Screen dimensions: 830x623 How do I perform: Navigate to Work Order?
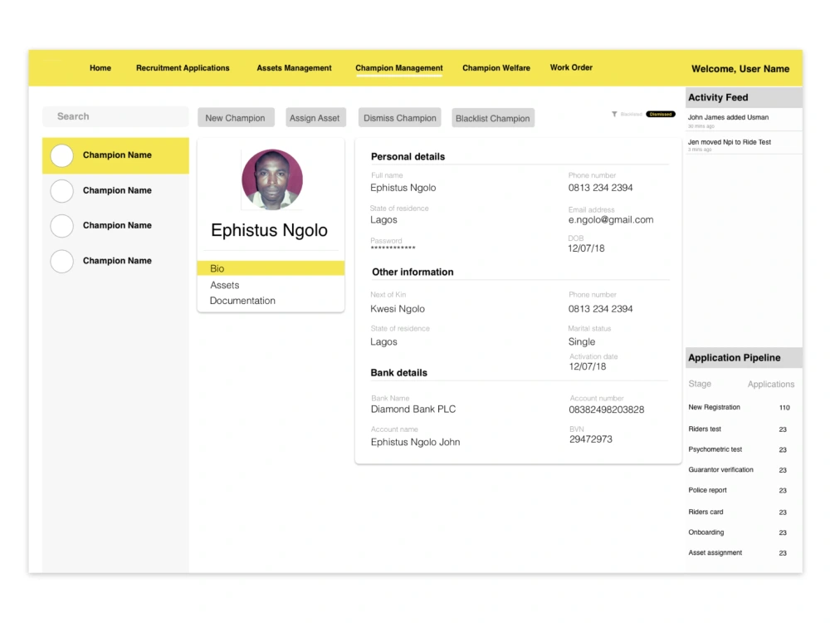(x=571, y=67)
